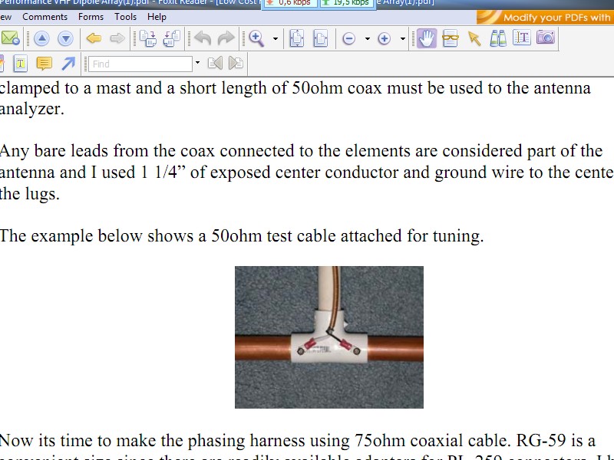The width and height of the screenshot is (614, 460).
Task: Go back to previous view yellow arrow
Action: [x=94, y=38]
